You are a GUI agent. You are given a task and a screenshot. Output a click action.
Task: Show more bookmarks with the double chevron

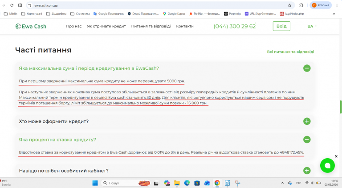pos(334,13)
